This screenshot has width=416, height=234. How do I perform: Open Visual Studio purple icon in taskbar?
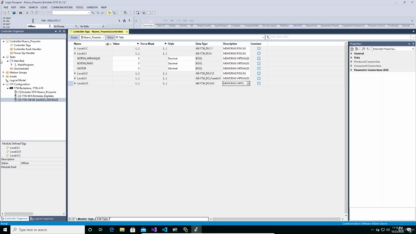click(154, 229)
